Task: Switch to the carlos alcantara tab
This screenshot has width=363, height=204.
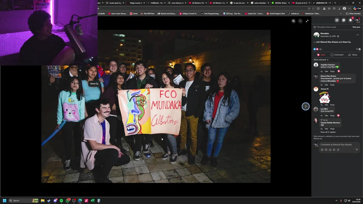Action: pyautogui.click(x=260, y=3)
